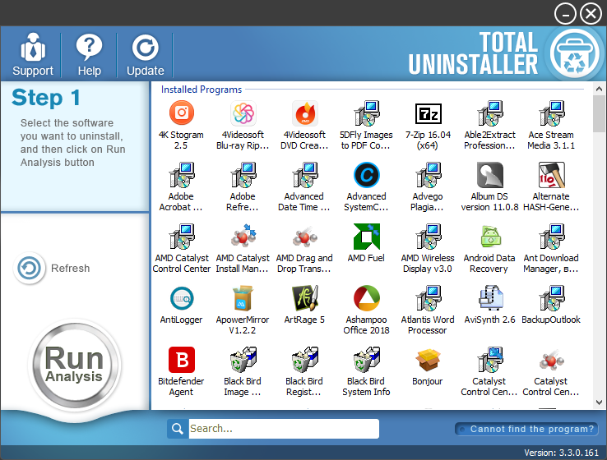This screenshot has width=607, height=460.
Task: Open the Support section
Action: 33,54
